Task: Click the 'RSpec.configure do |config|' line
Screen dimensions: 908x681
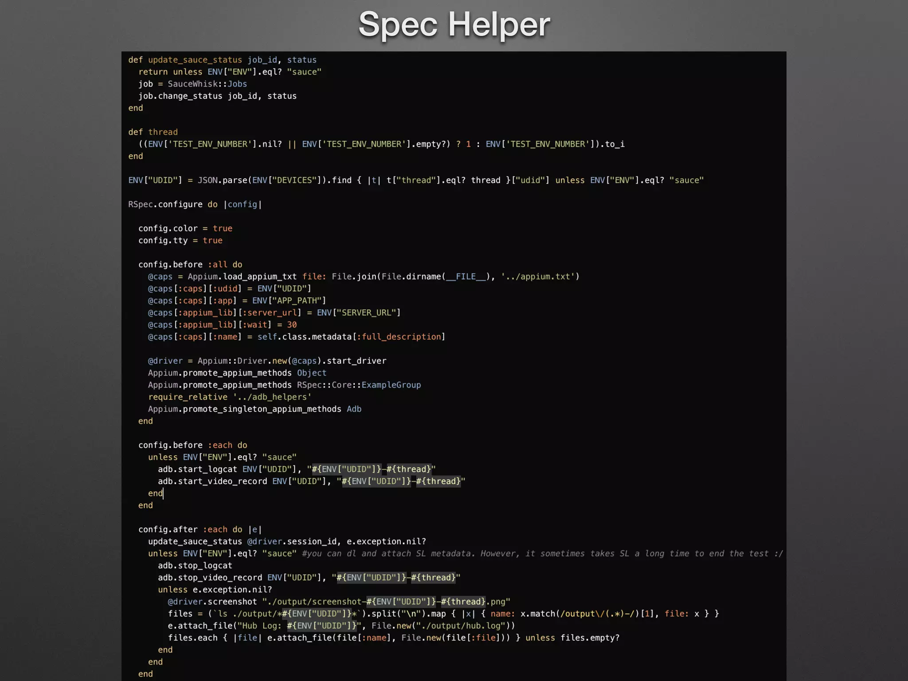Action: pyautogui.click(x=195, y=204)
